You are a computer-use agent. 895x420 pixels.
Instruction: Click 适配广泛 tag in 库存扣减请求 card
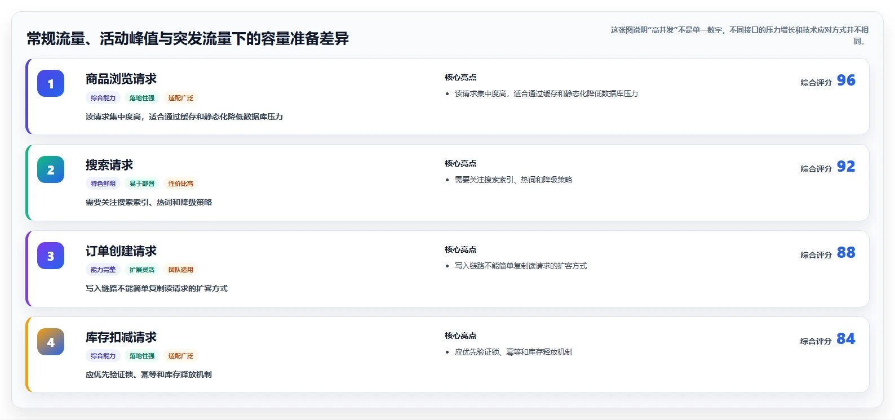(x=181, y=356)
